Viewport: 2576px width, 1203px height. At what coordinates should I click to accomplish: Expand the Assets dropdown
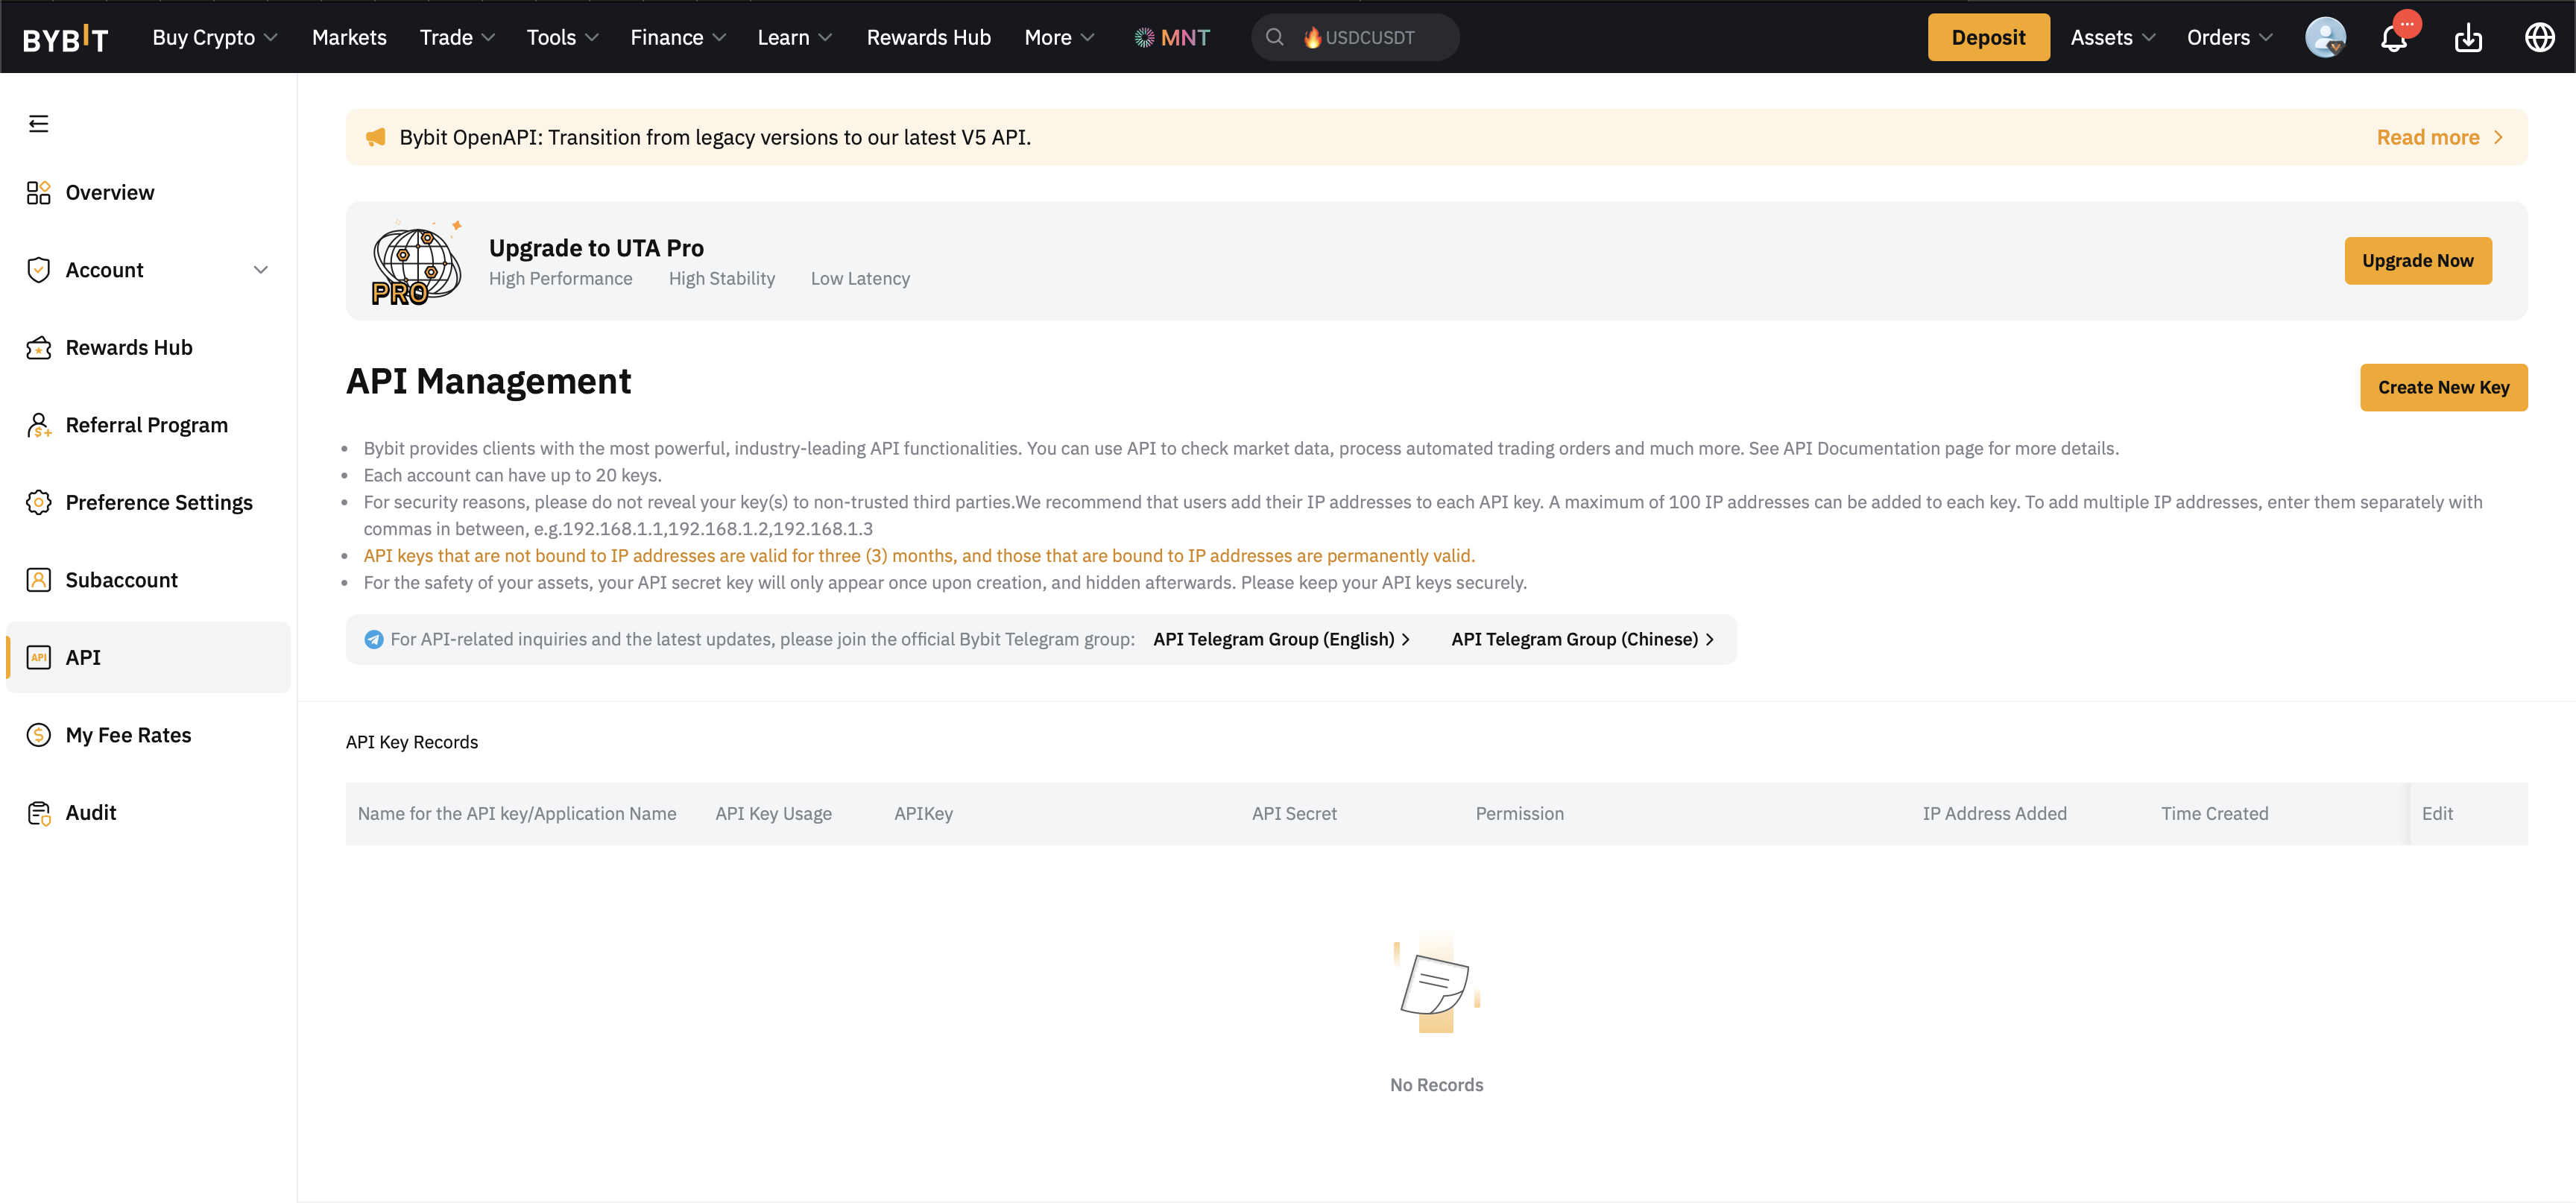click(x=2112, y=38)
